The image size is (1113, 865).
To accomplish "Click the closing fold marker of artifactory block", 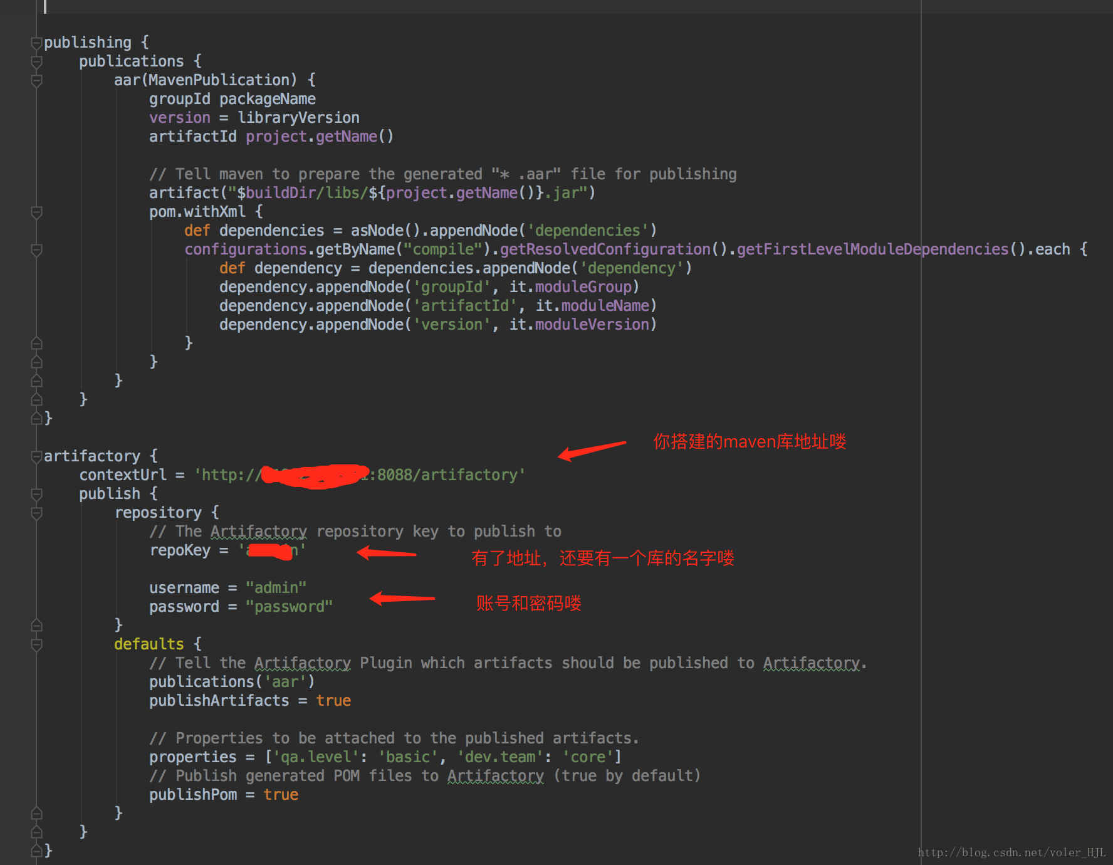I will (x=36, y=851).
